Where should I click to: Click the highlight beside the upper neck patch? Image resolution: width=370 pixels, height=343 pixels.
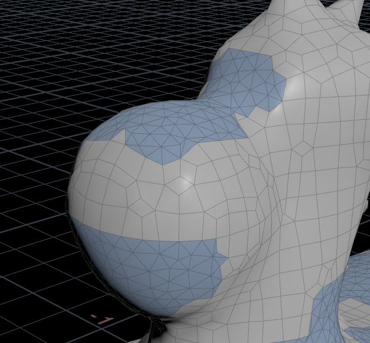(293, 84)
